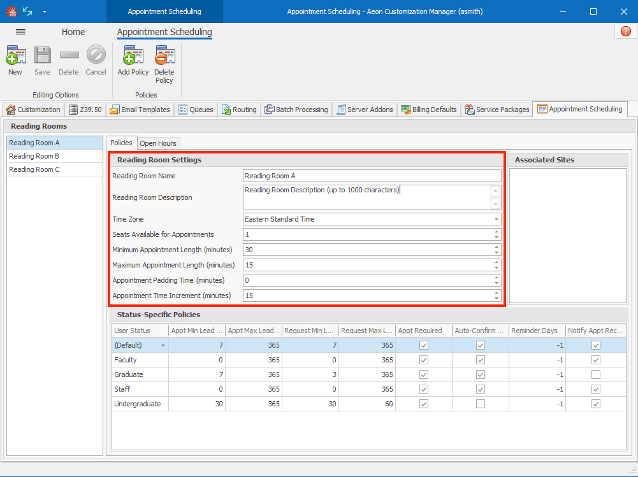Increase Seats Available using the up stepper arrow
Viewport: 638px width, 477px height.
pyautogui.click(x=497, y=232)
